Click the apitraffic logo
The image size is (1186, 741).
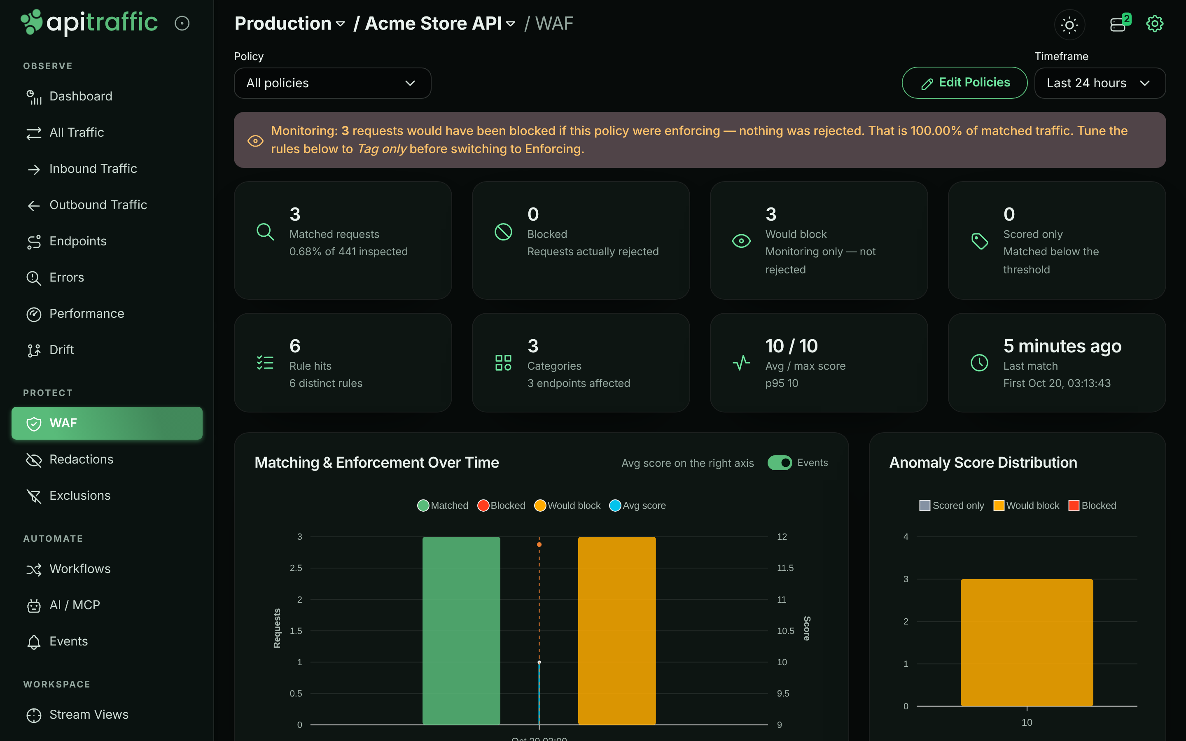click(x=89, y=23)
